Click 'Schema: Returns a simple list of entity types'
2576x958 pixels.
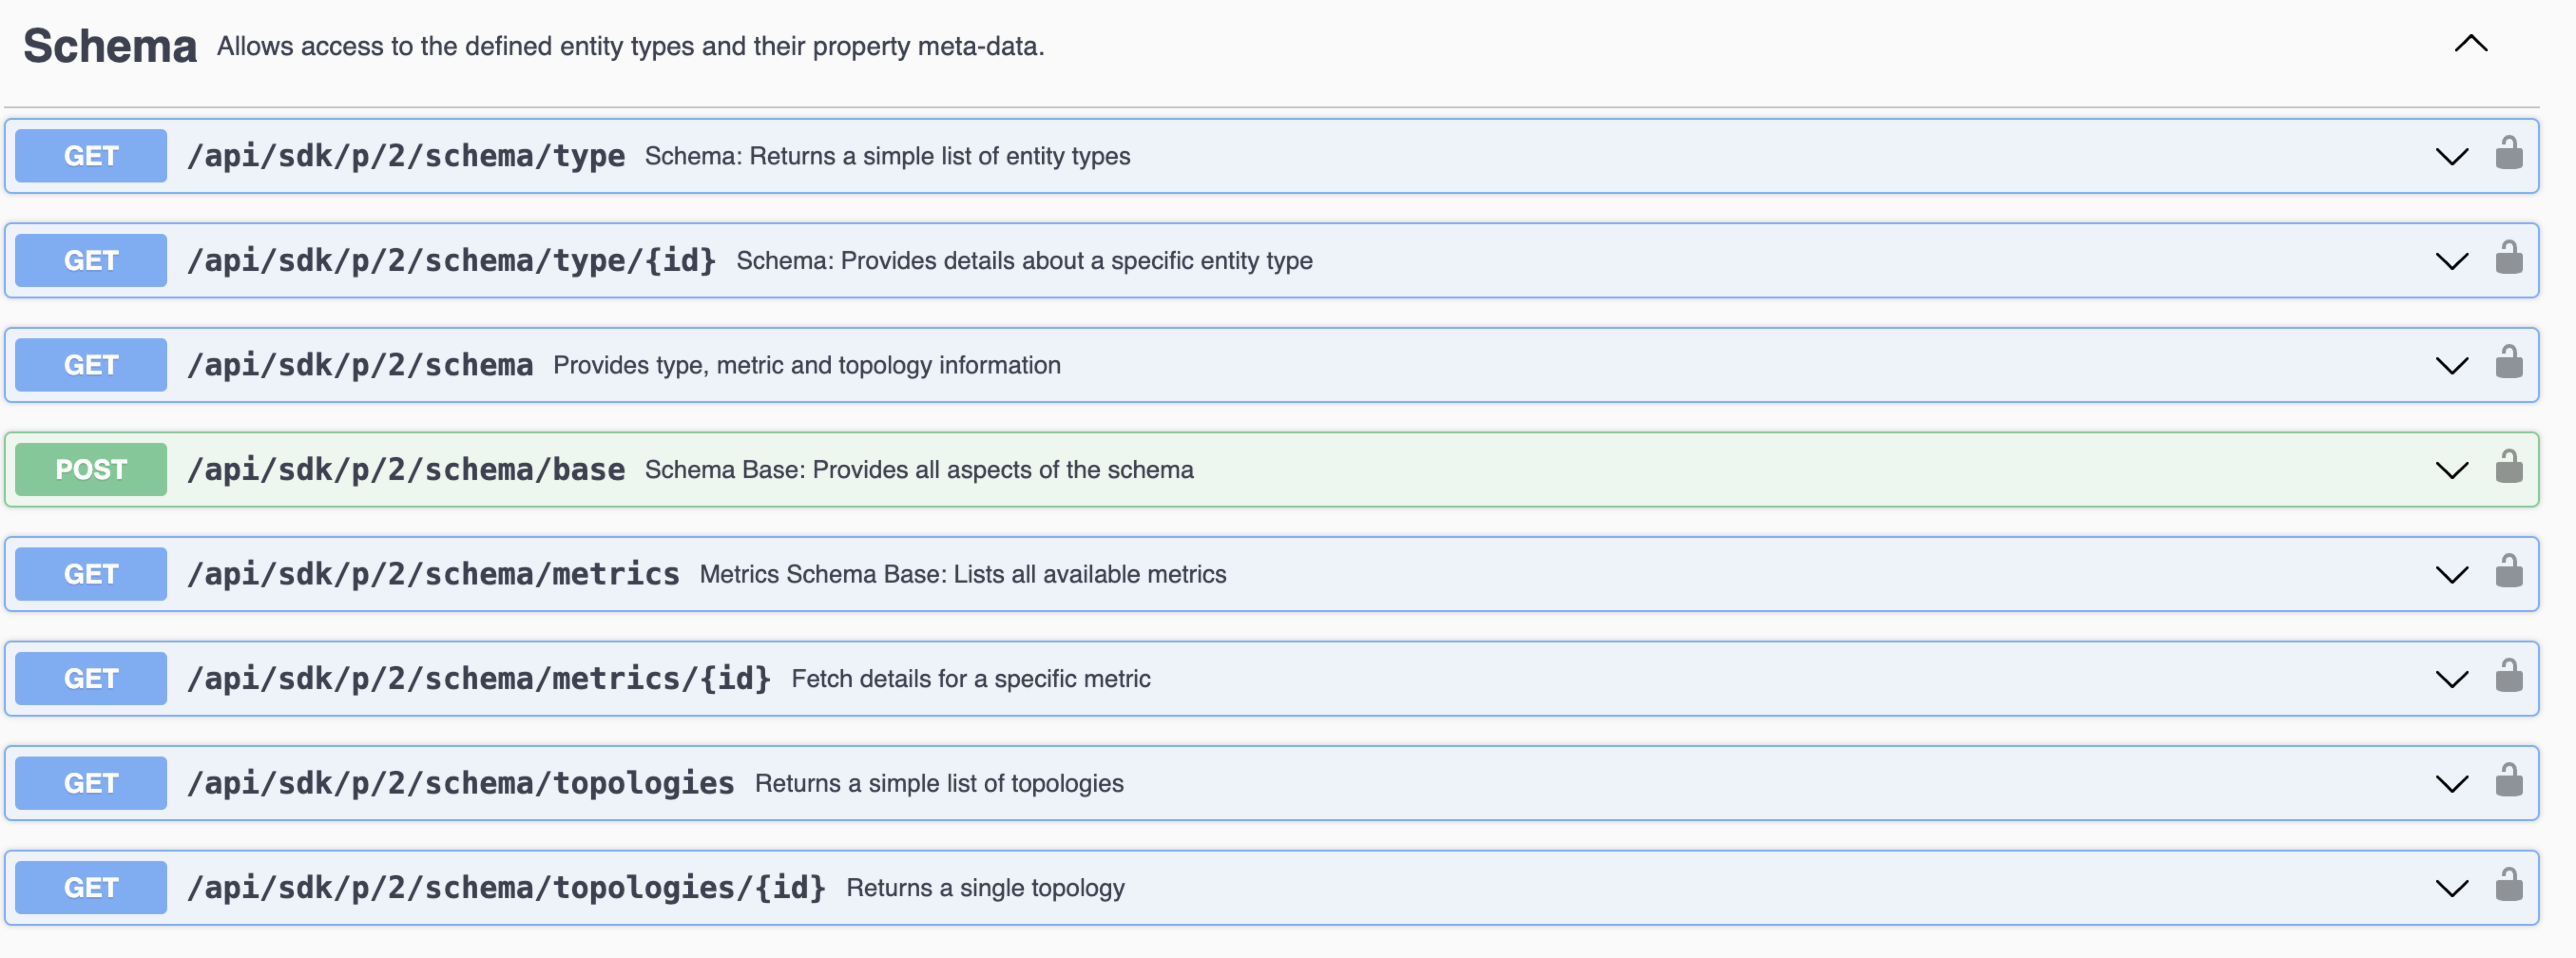887,156
